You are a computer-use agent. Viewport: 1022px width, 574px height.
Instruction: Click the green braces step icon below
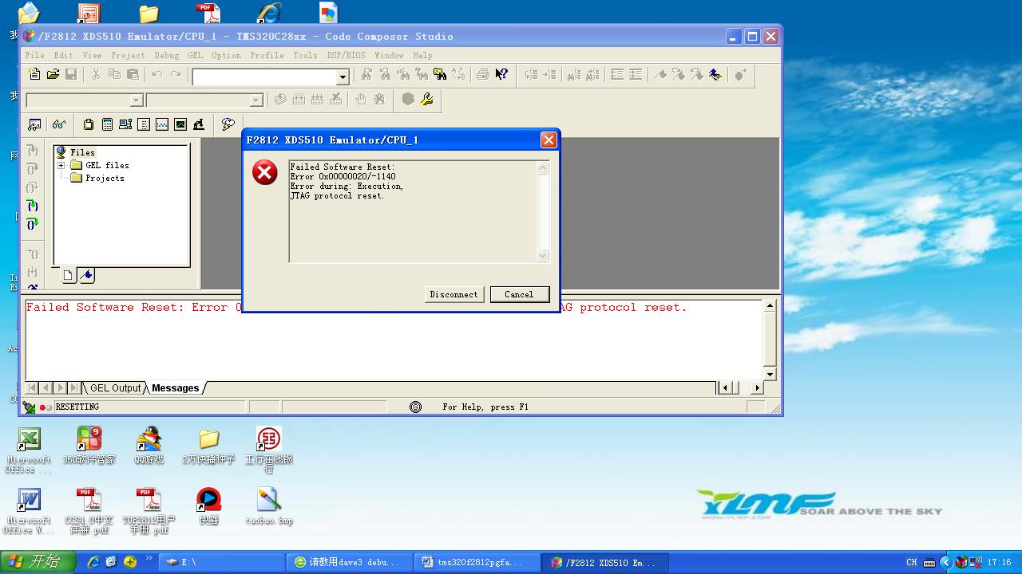coord(33,224)
